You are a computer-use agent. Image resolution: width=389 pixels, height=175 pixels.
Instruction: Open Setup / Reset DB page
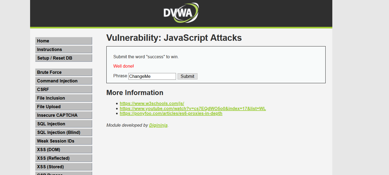click(x=63, y=58)
